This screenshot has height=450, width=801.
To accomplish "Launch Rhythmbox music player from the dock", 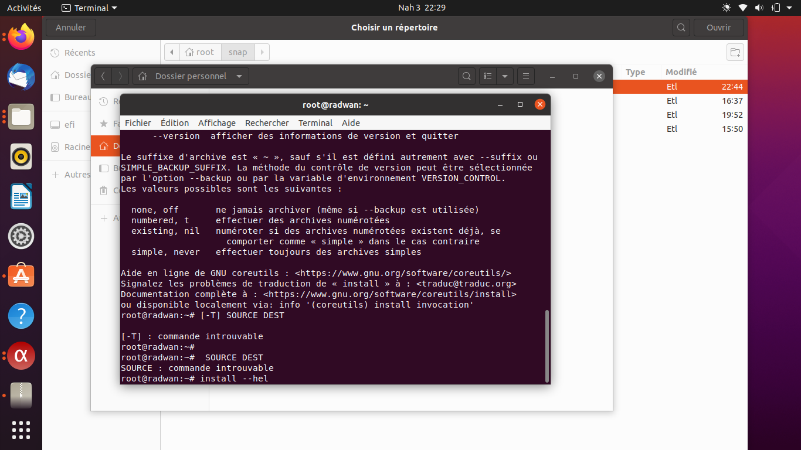I will pyautogui.click(x=21, y=156).
